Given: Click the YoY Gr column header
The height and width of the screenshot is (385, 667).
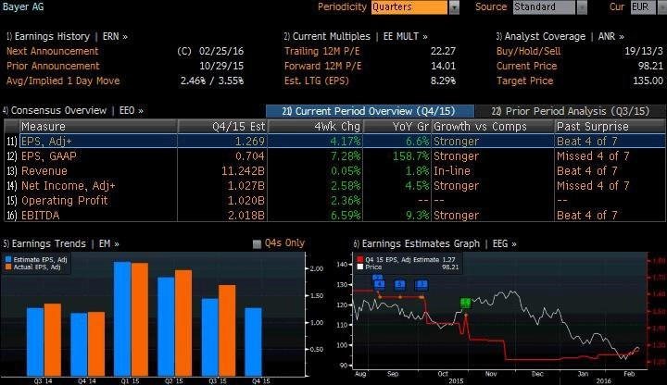Looking at the screenshot, I should tap(397, 127).
